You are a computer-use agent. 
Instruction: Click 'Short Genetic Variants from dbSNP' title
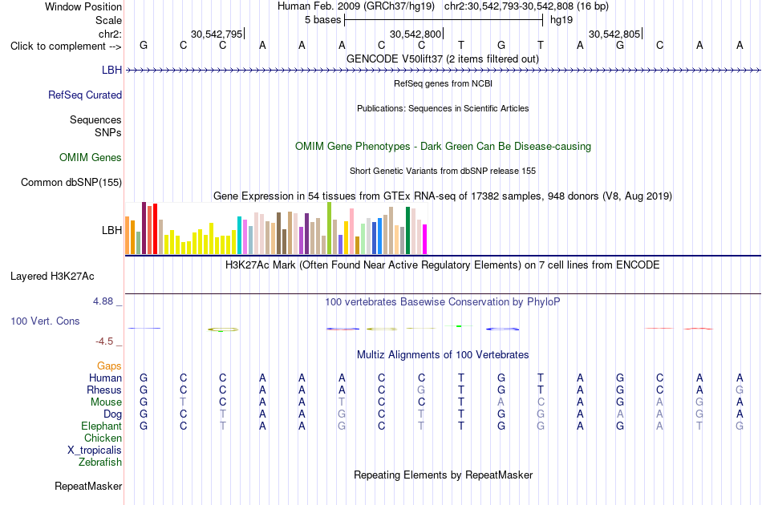point(443,171)
